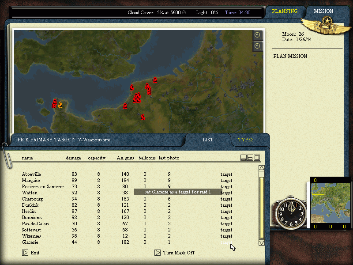Set Glacerie as target
This screenshot has height=265, width=353.
click(x=226, y=242)
